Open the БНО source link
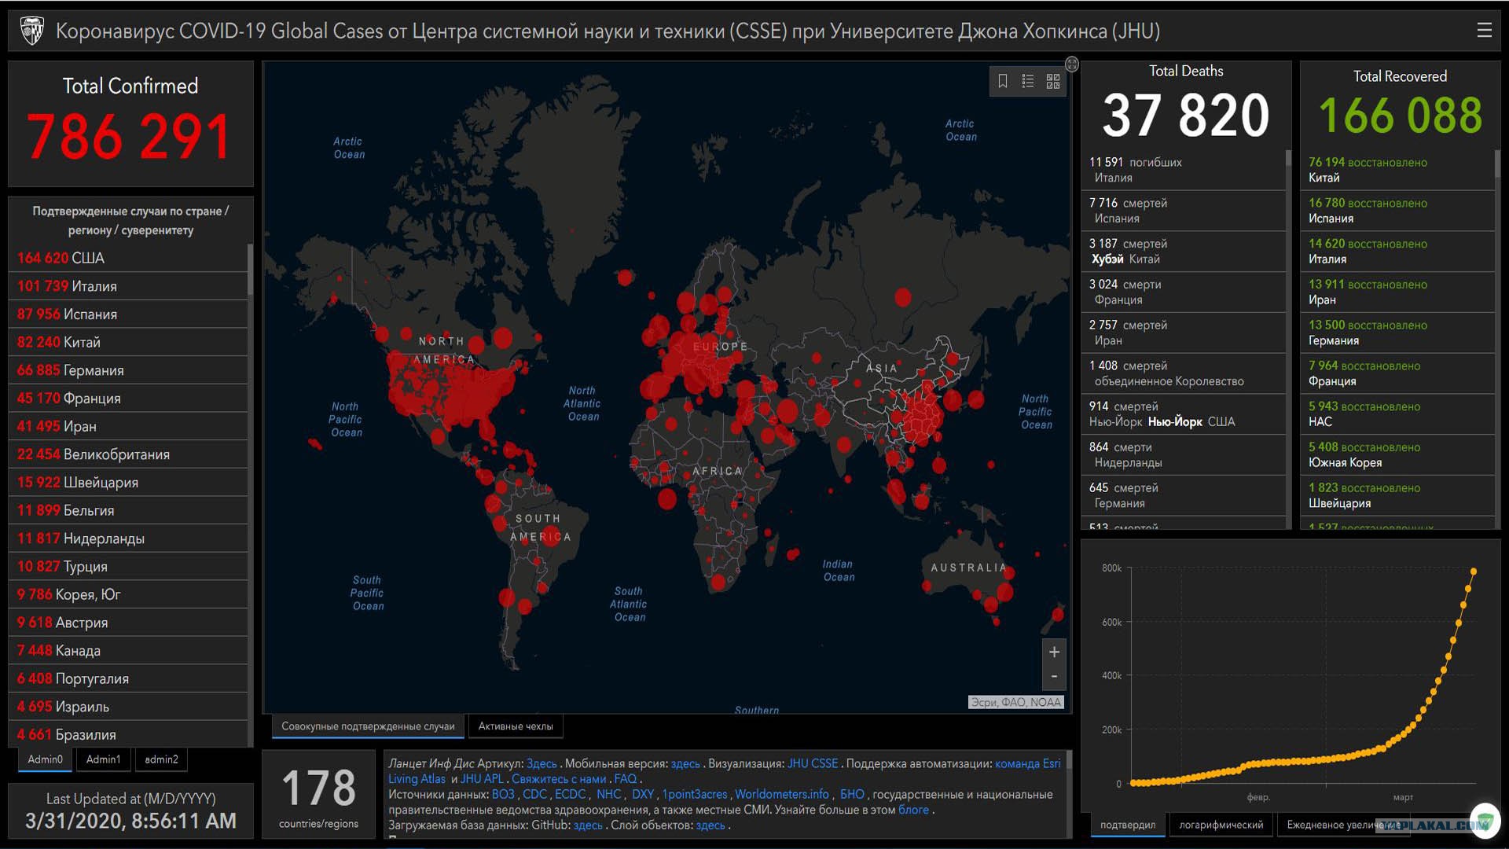The height and width of the screenshot is (849, 1509). 852,795
